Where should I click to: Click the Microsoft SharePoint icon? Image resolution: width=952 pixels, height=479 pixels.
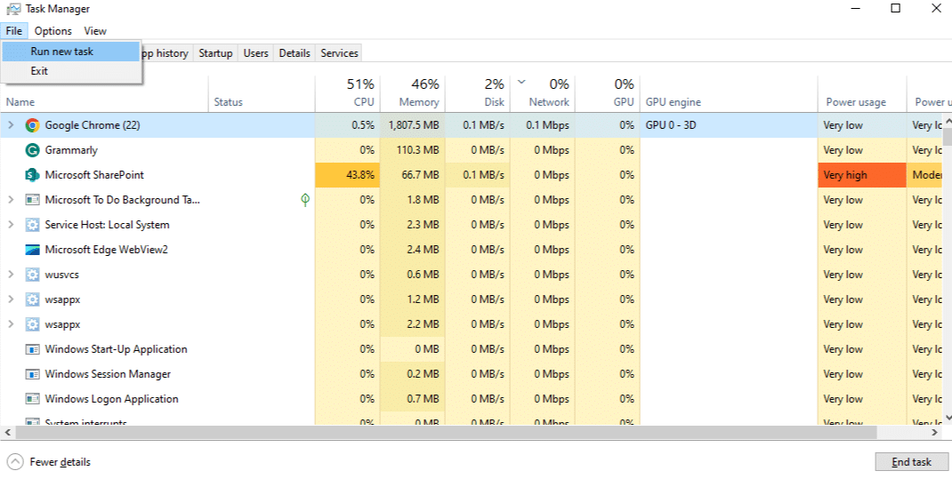pyautogui.click(x=32, y=174)
